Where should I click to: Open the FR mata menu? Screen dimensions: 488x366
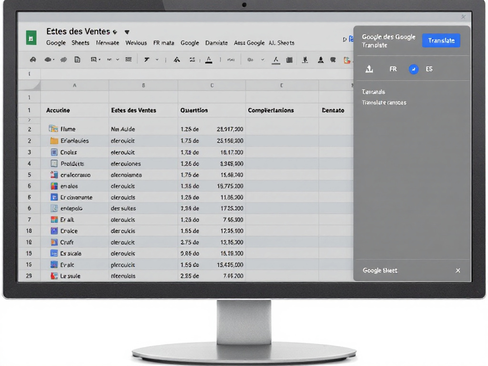pyautogui.click(x=164, y=42)
